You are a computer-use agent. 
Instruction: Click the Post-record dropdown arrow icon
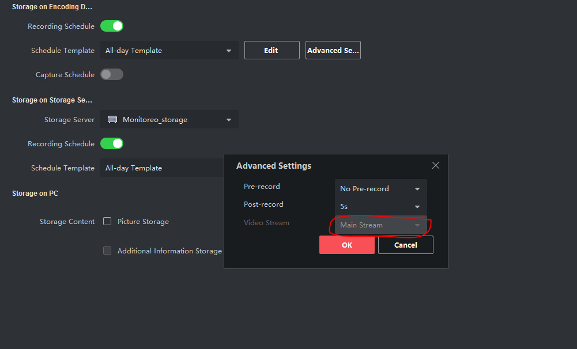tap(417, 207)
